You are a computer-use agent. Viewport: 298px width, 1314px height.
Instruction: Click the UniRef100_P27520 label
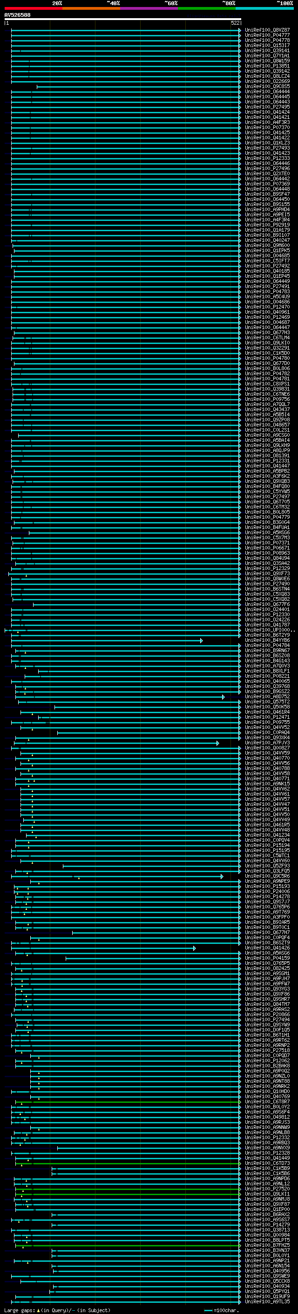click(267, 1189)
